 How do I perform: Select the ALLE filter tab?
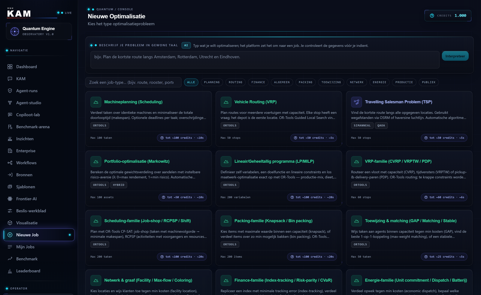coord(191,82)
